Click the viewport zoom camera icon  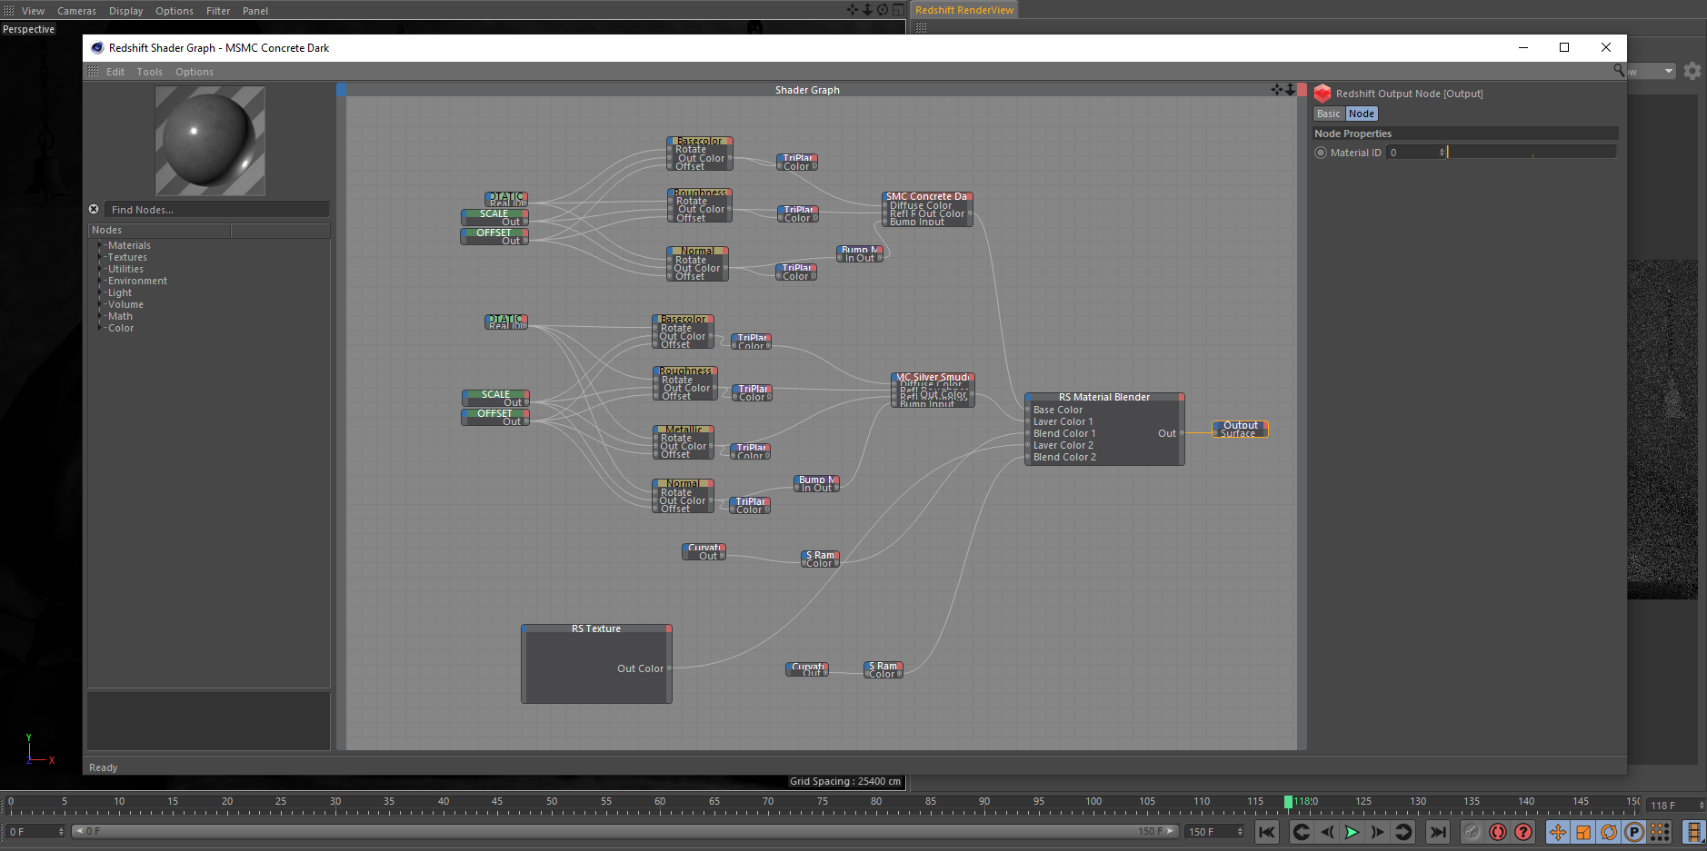pyautogui.click(x=867, y=10)
